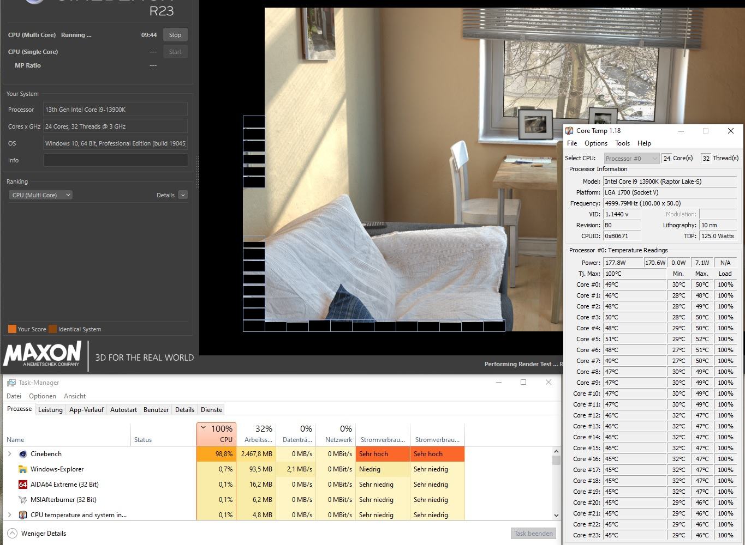Switch to the Dienste tab
The image size is (745, 545).
tap(211, 410)
